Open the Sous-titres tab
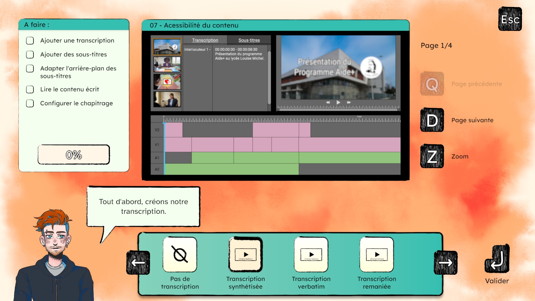Screen dimensions: 535x301 (249, 40)
